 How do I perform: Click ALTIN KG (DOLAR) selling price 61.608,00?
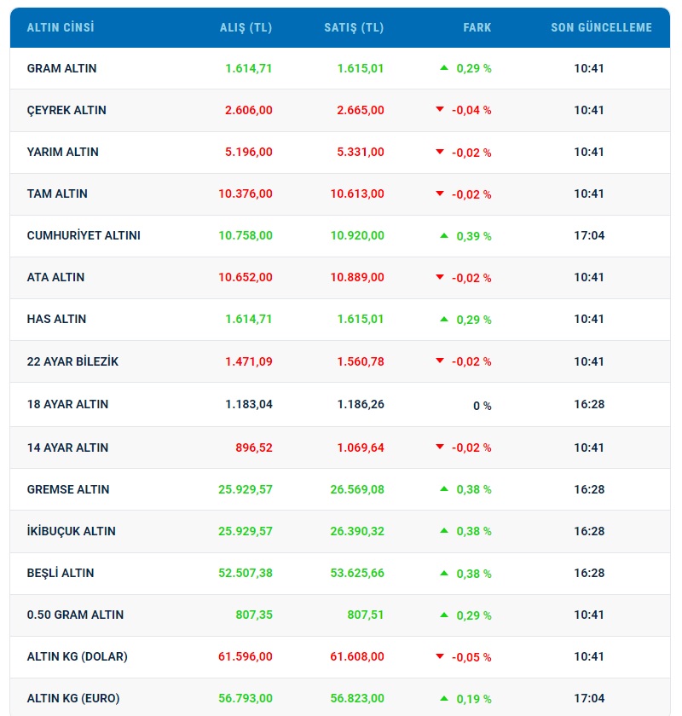(x=357, y=656)
